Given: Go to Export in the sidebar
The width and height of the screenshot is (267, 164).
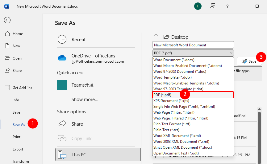Looking at the screenshot, I should 18,149.
